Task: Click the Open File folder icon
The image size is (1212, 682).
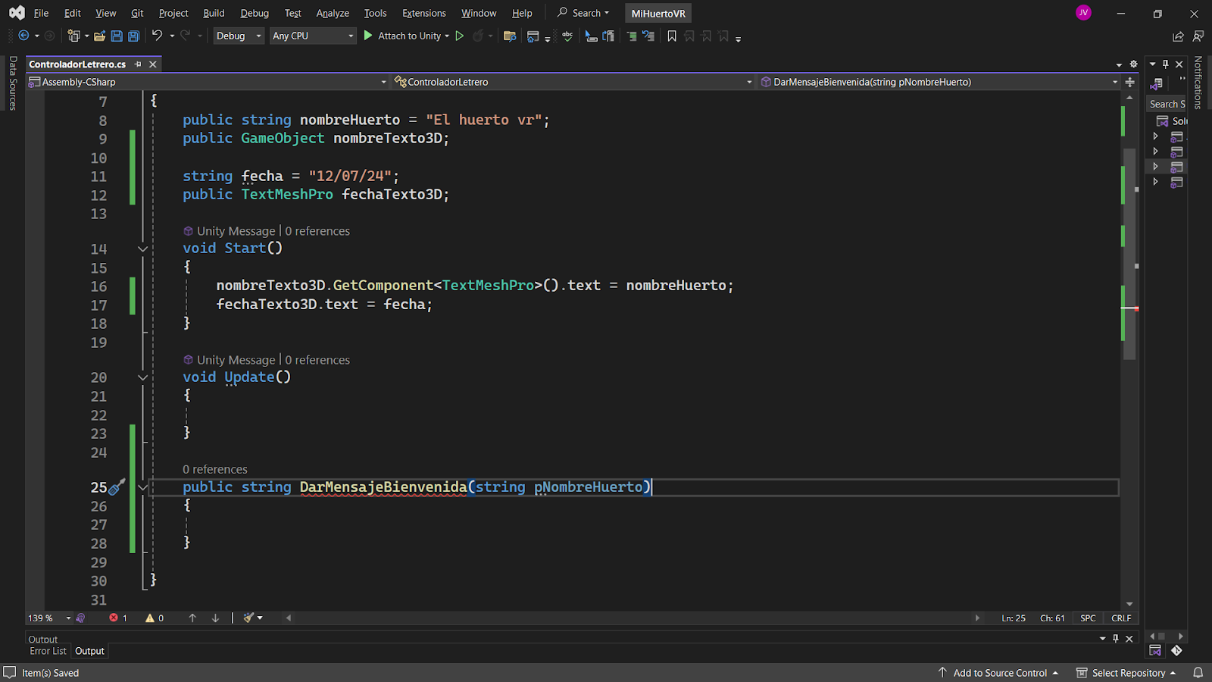Action: pos(99,36)
